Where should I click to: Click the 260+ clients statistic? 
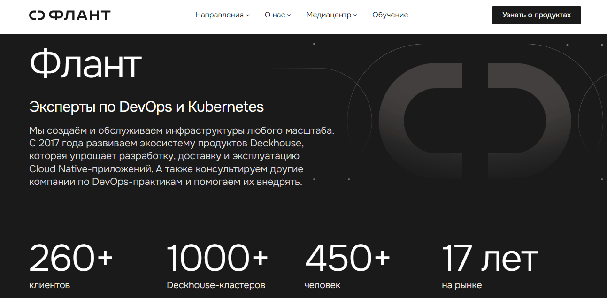[71, 258]
